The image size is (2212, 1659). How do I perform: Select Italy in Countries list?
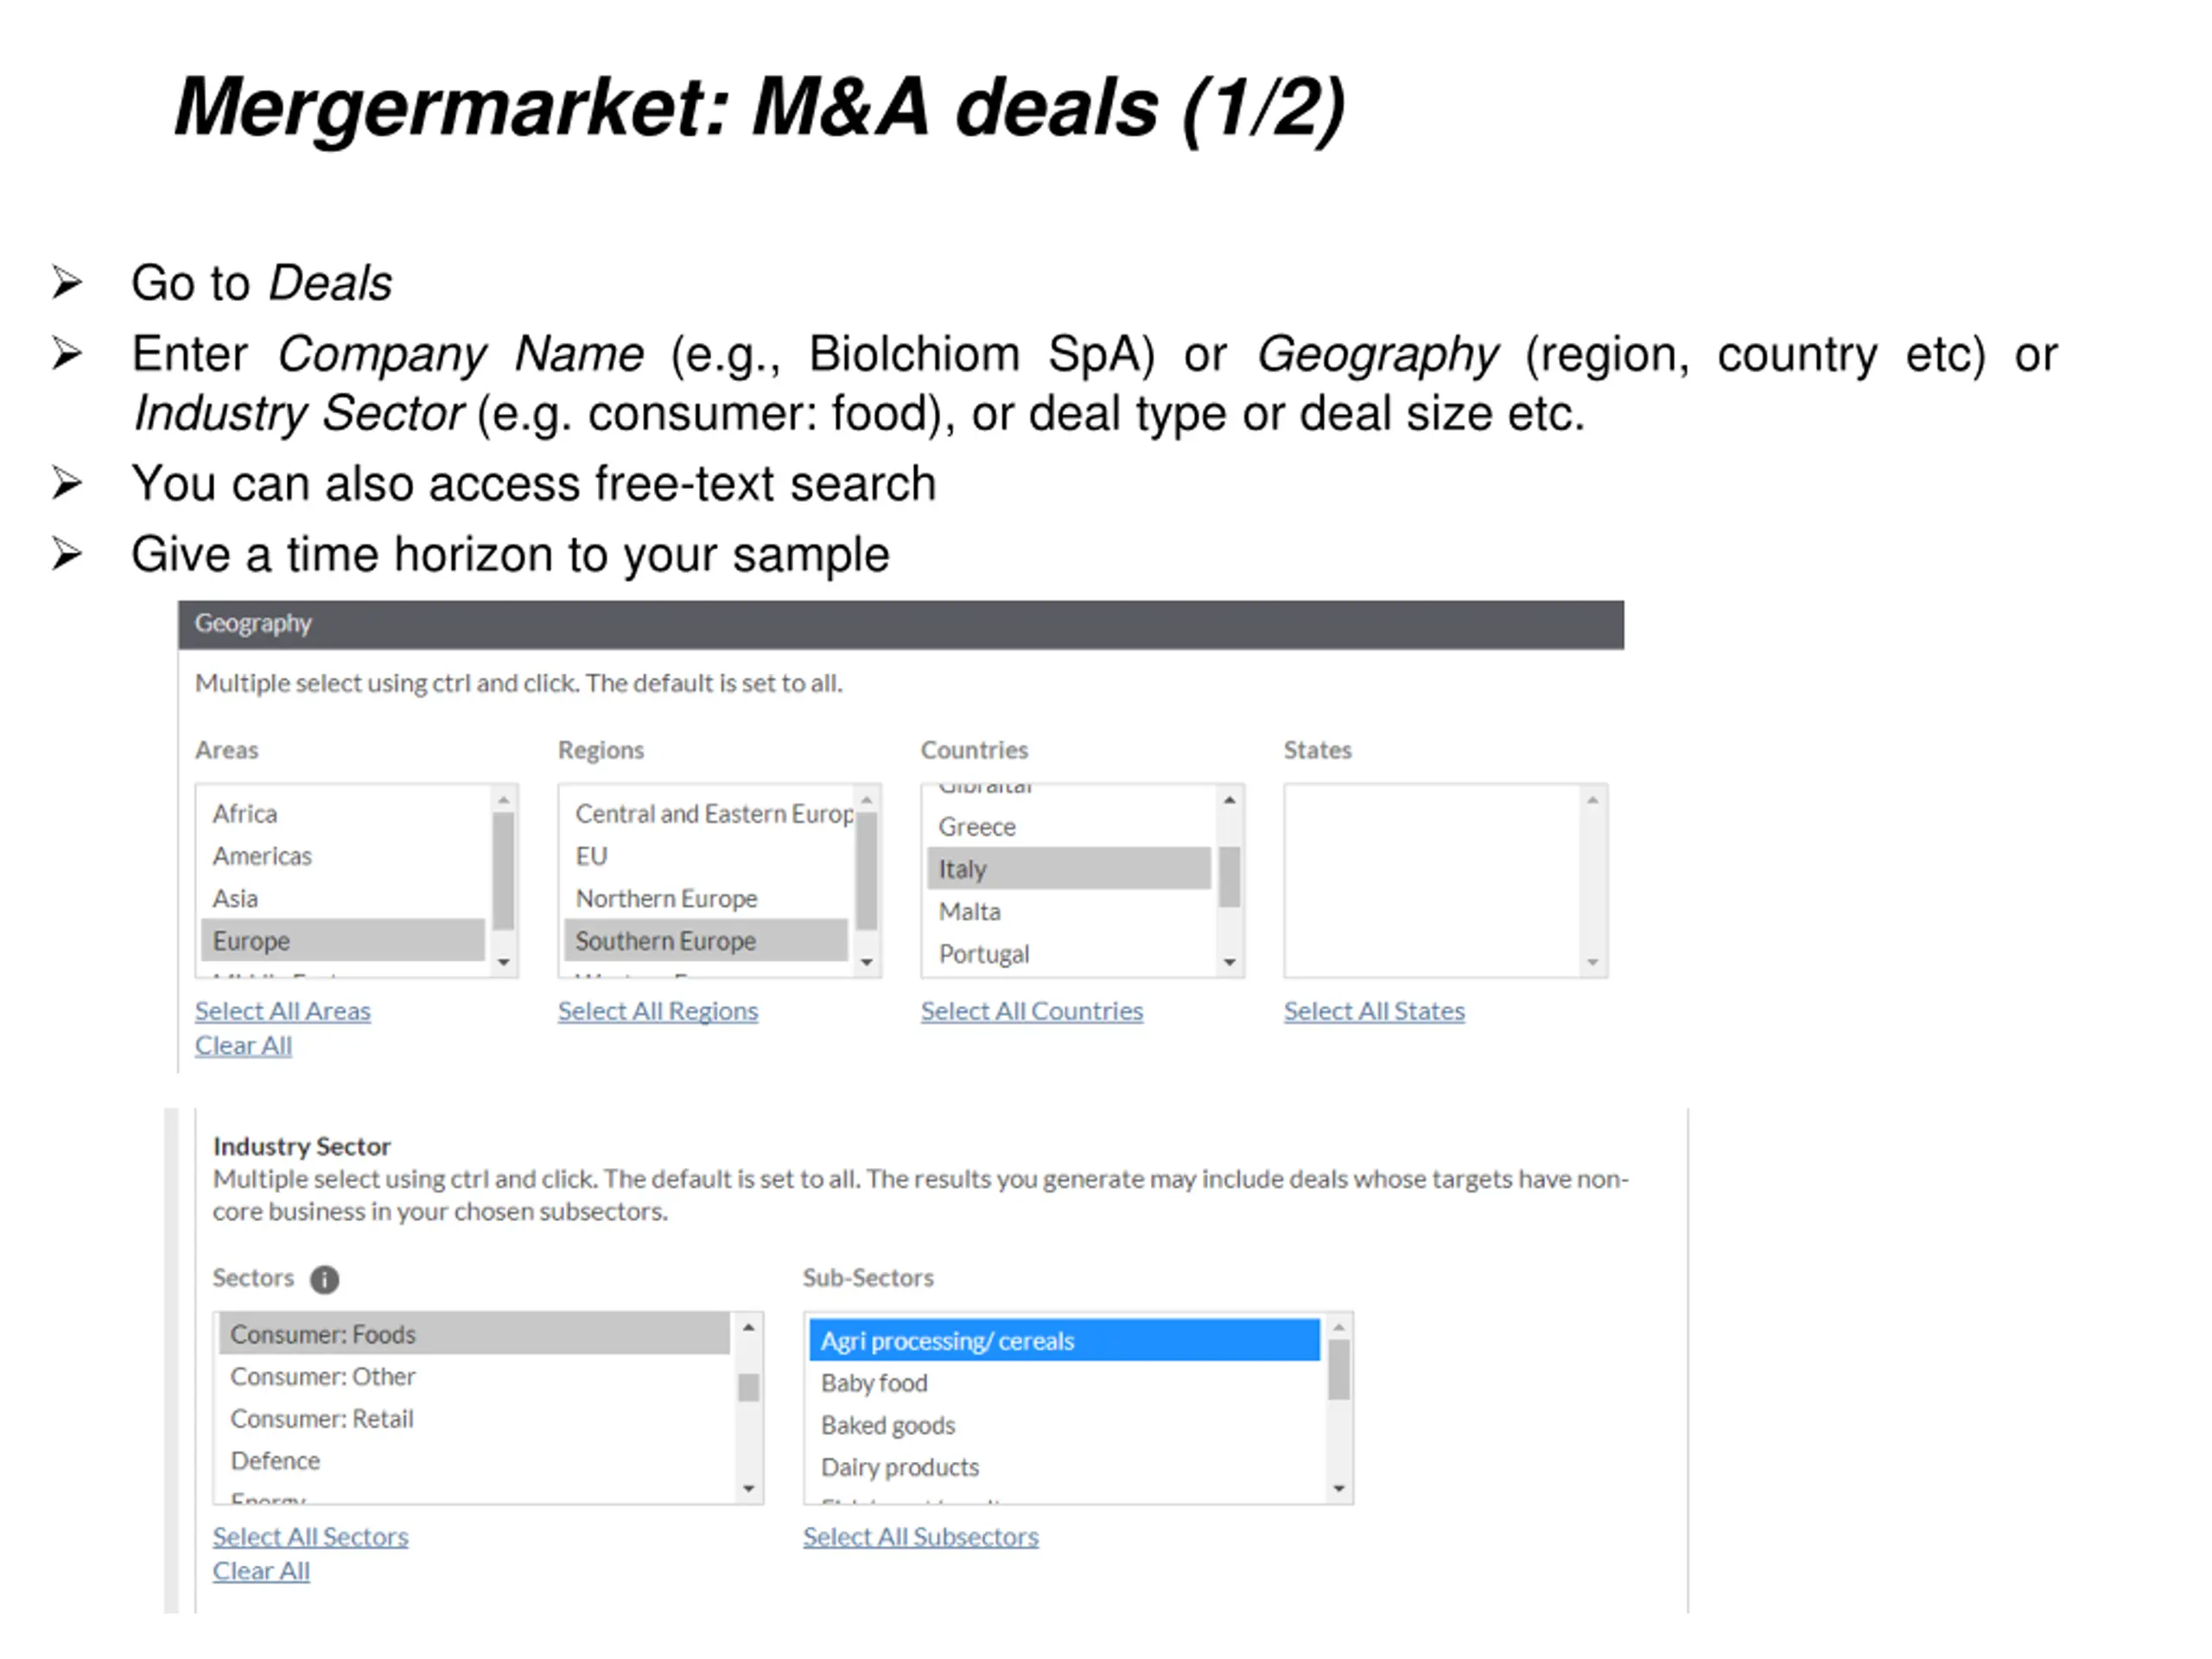[1069, 869]
